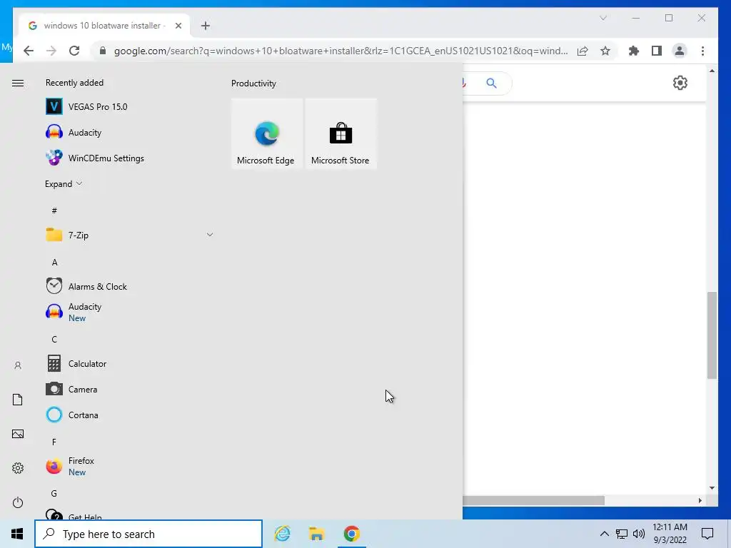731x548 pixels.
Task: Click the Chrome address bar URL
Action: (x=341, y=51)
